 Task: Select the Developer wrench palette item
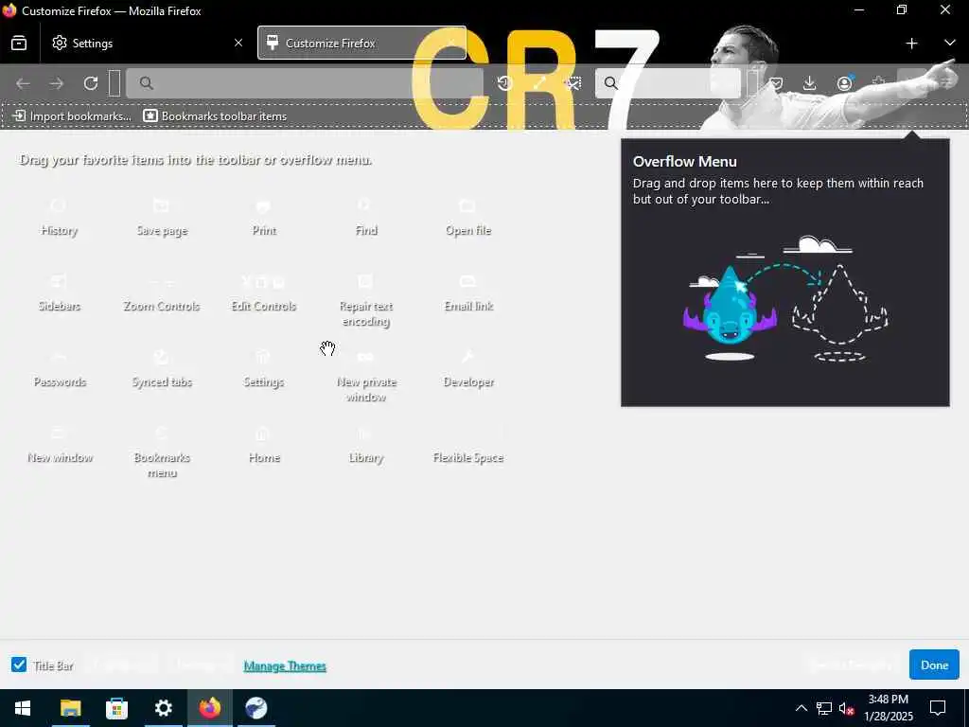[x=467, y=370]
